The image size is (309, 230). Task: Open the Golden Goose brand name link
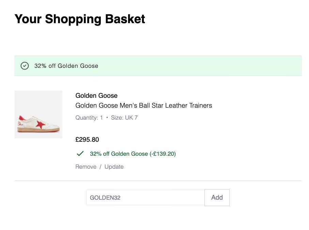point(96,95)
